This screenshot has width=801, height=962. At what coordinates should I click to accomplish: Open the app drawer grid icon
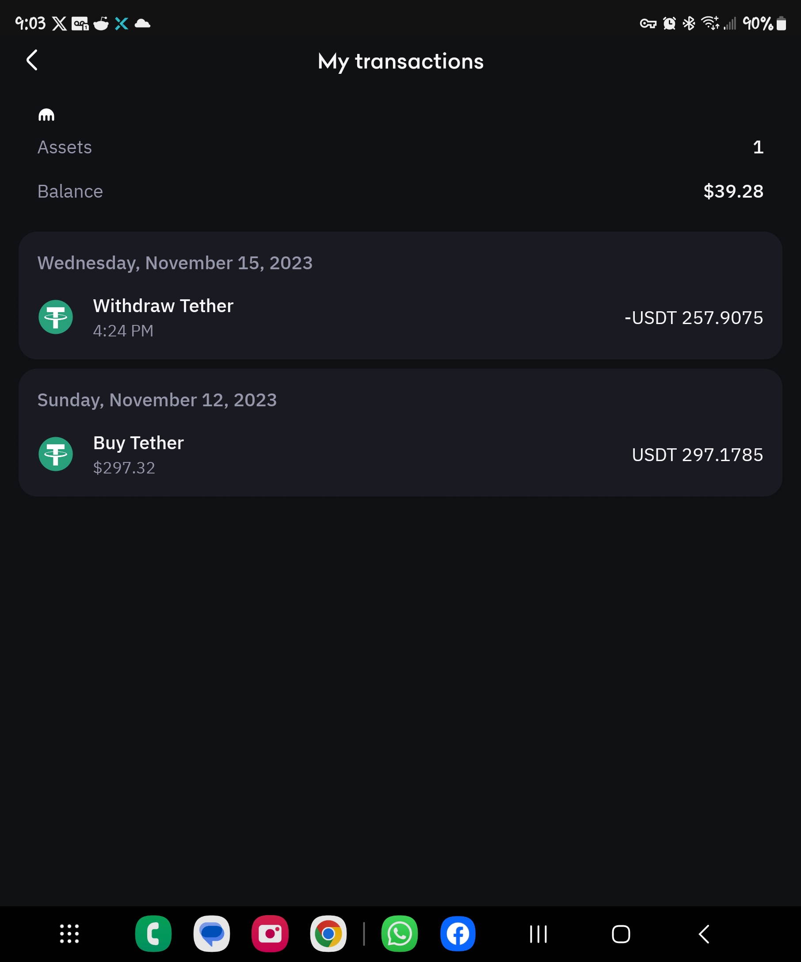tap(69, 934)
